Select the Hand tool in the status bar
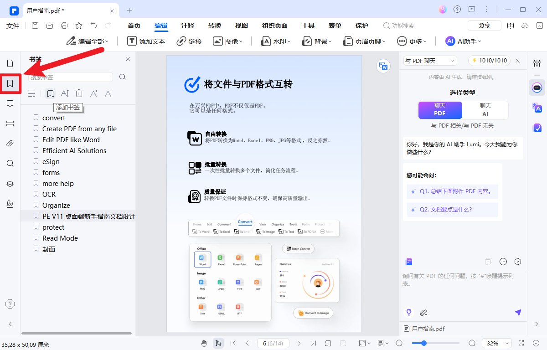Screen dimensions: 547x350 [x=204, y=343]
